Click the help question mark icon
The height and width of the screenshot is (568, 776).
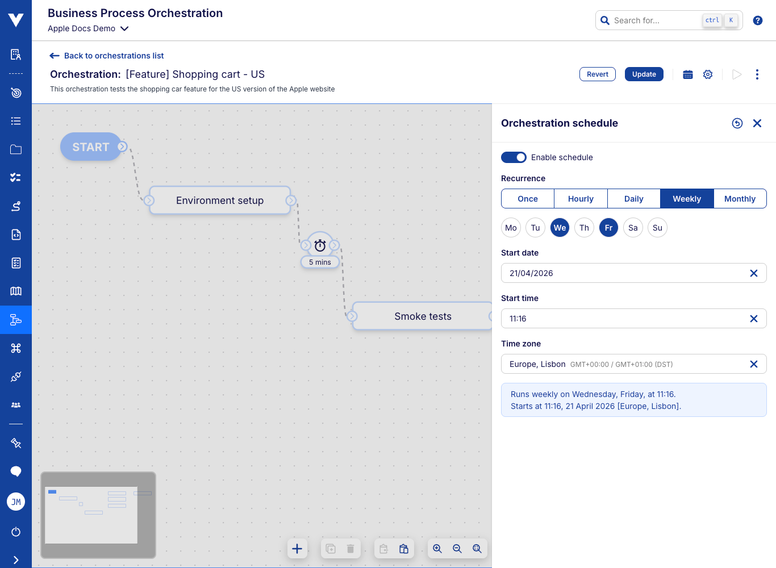click(757, 20)
